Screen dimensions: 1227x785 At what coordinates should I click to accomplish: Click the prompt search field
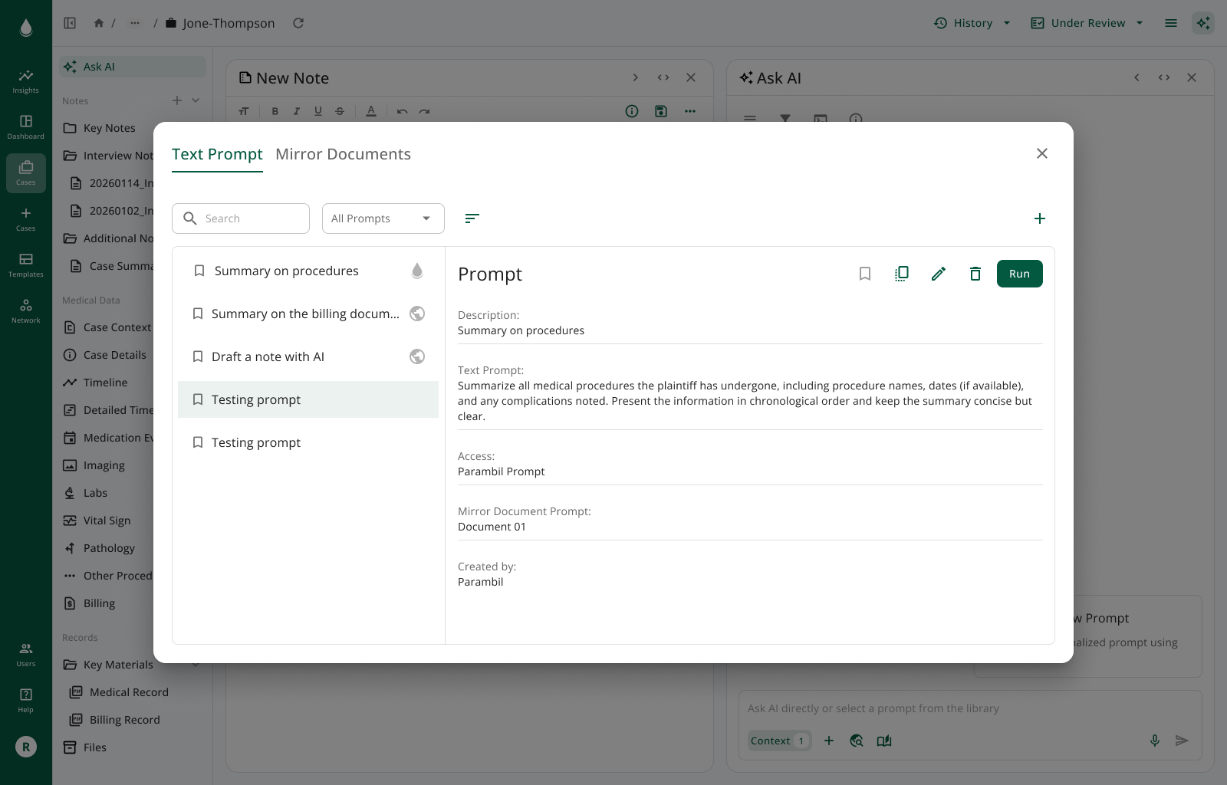click(241, 218)
